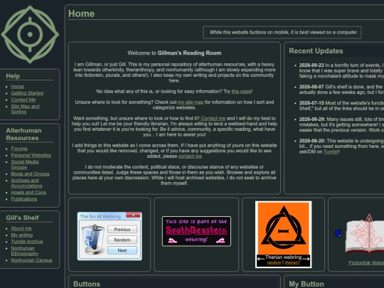Click the right shoe arrow on SouthEastern webring
The image size is (384, 288).
[x=220, y=240]
